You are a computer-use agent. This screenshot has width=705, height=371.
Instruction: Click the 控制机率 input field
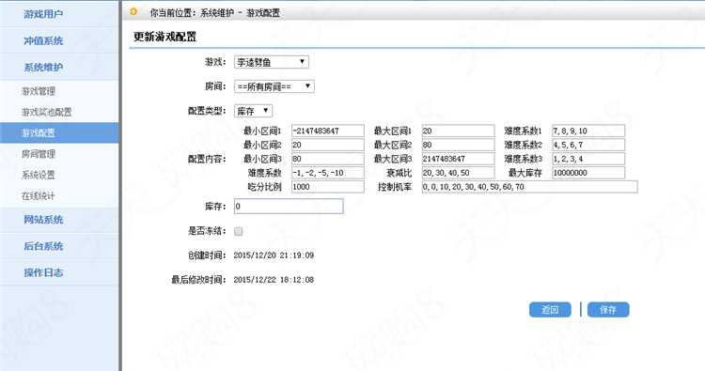pos(529,186)
